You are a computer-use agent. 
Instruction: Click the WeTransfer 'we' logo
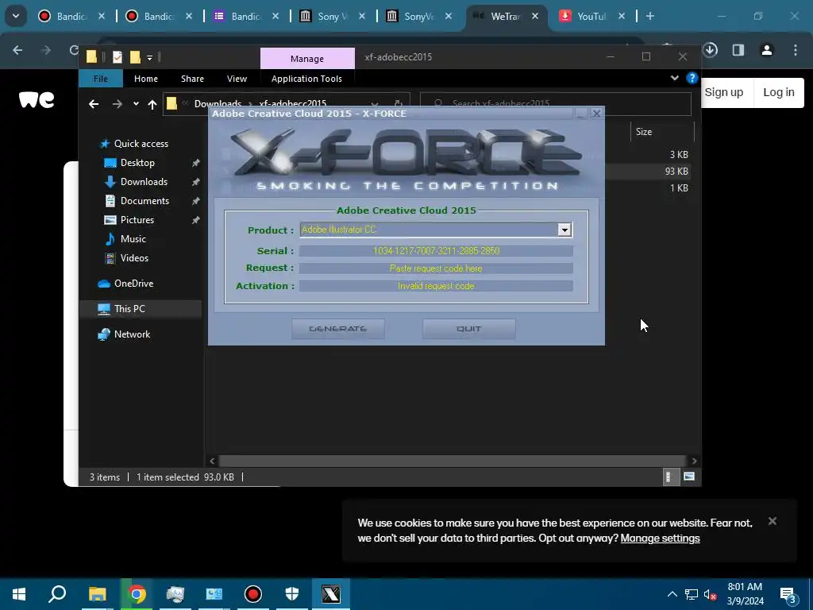37,99
